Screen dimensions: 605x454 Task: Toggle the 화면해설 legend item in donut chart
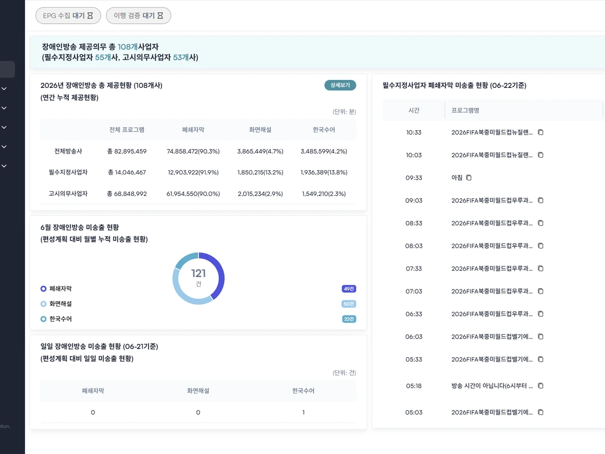coord(56,304)
